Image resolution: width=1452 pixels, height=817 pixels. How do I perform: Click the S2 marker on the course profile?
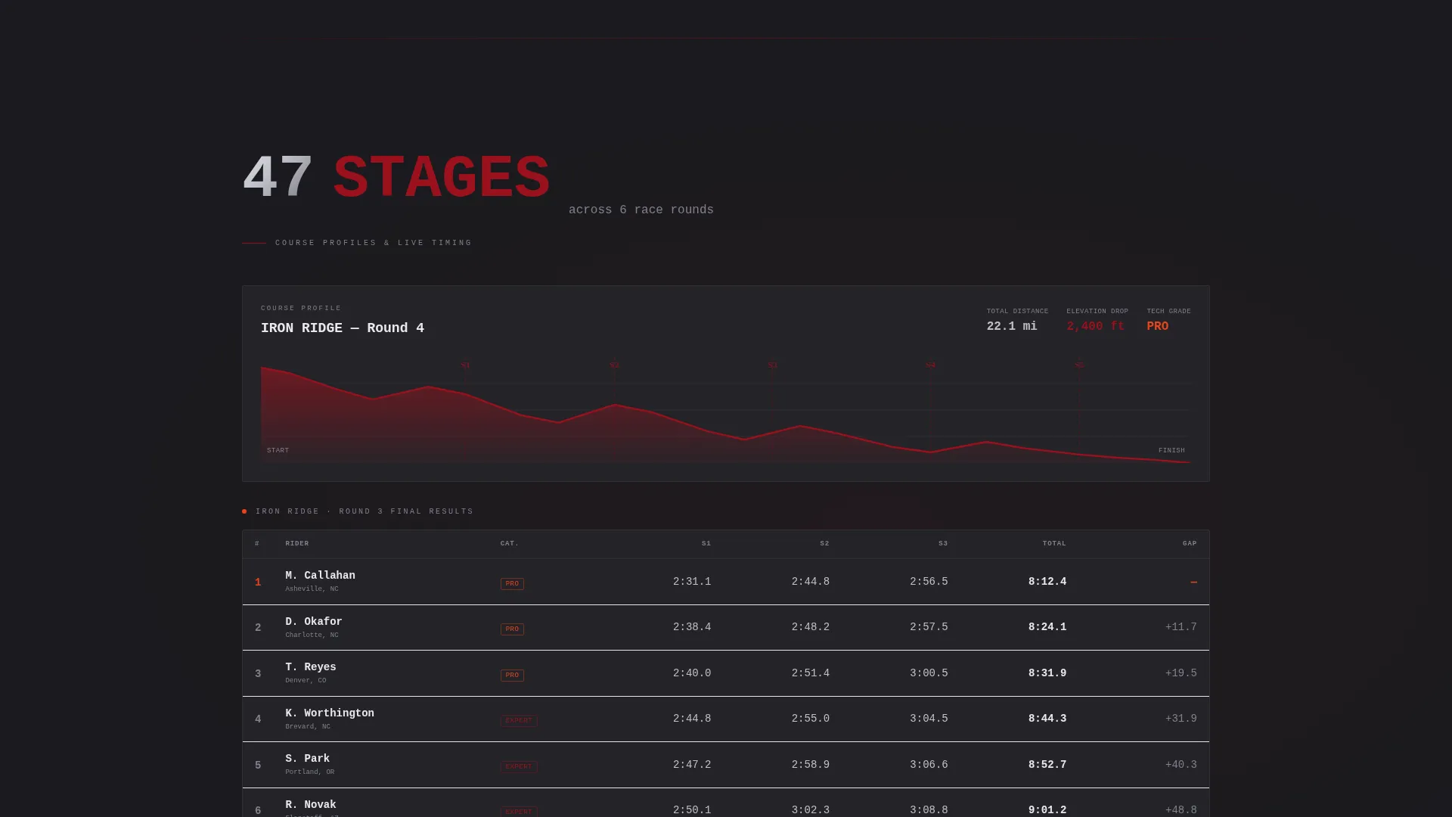click(x=614, y=365)
